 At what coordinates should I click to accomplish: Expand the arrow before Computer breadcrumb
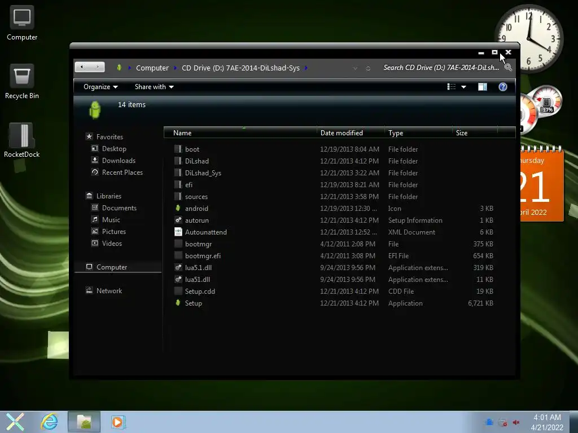pos(129,68)
